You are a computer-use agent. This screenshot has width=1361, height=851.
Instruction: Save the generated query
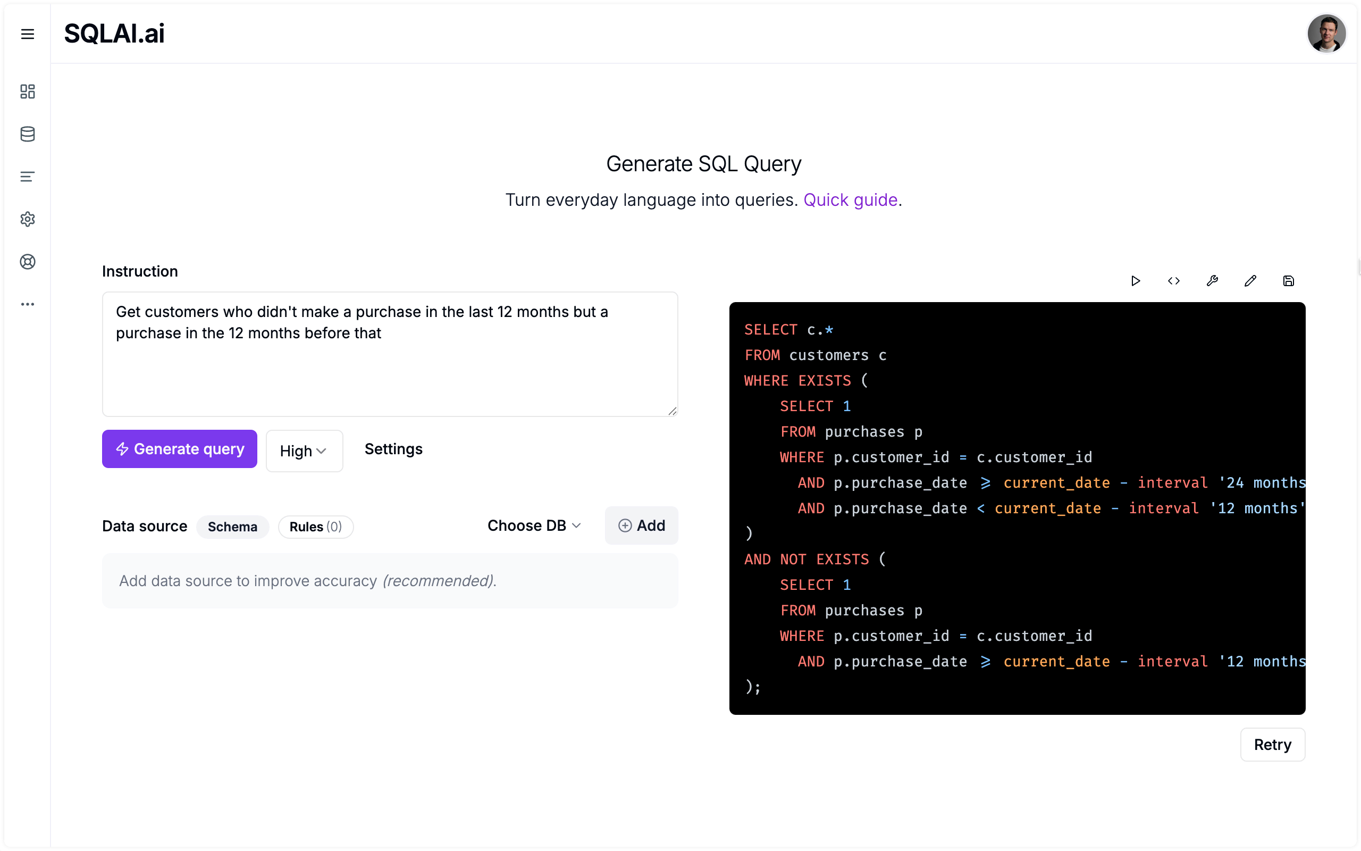tap(1289, 280)
